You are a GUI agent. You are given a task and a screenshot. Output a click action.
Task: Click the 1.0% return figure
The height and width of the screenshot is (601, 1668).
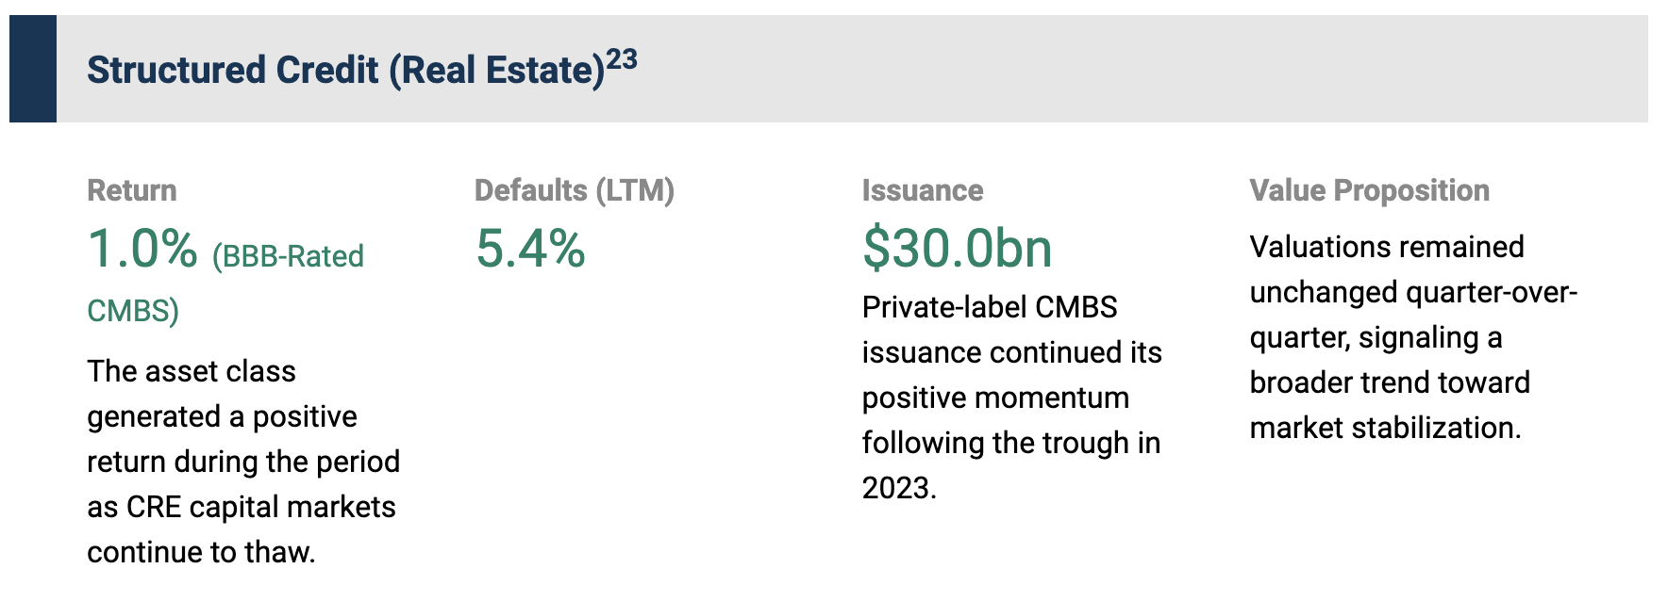(x=142, y=249)
